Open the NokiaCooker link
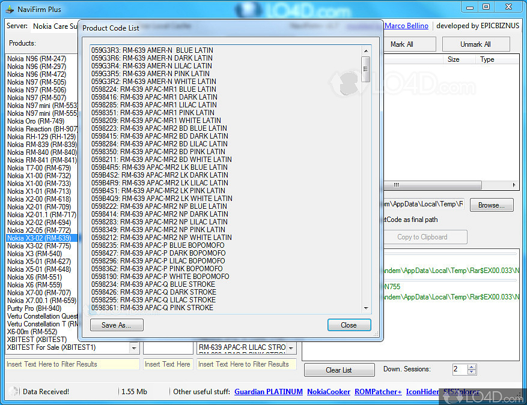527x405 pixels. tap(328, 392)
